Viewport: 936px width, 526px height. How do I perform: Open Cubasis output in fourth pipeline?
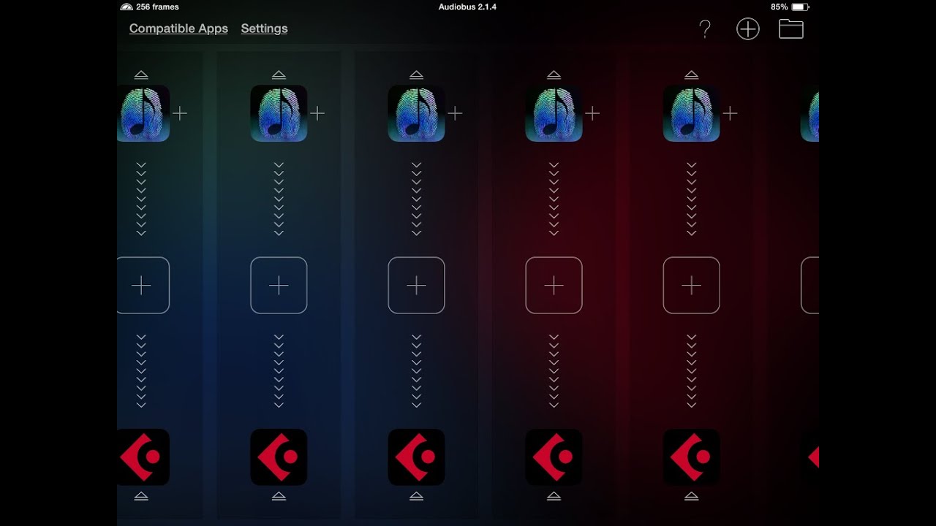[554, 457]
